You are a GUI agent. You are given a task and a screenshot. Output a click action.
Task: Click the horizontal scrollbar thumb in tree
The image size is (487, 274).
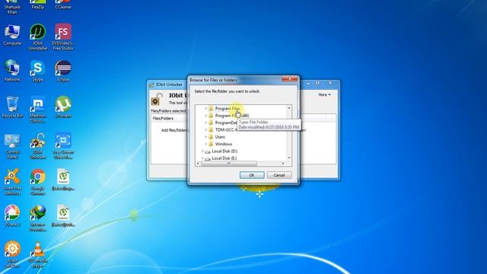pyautogui.click(x=229, y=164)
